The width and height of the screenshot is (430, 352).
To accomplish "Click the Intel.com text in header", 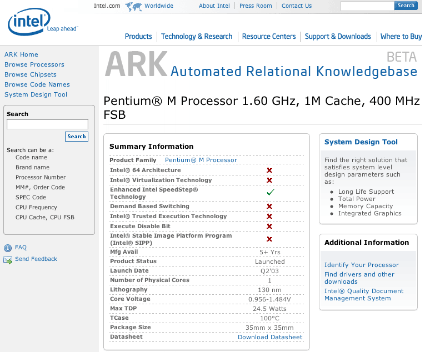I will click(107, 6).
